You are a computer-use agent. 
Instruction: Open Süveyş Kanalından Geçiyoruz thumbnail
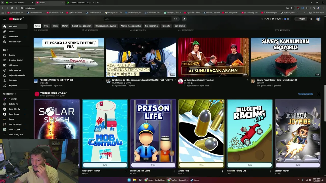pyautogui.click(x=286, y=57)
